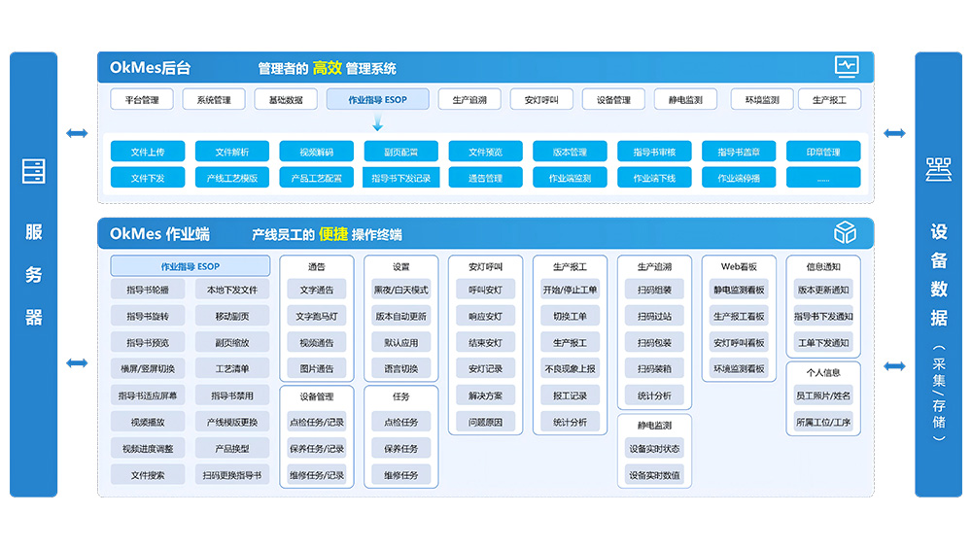Open 静电监测看板
This screenshot has width=972, height=549.
click(x=739, y=290)
